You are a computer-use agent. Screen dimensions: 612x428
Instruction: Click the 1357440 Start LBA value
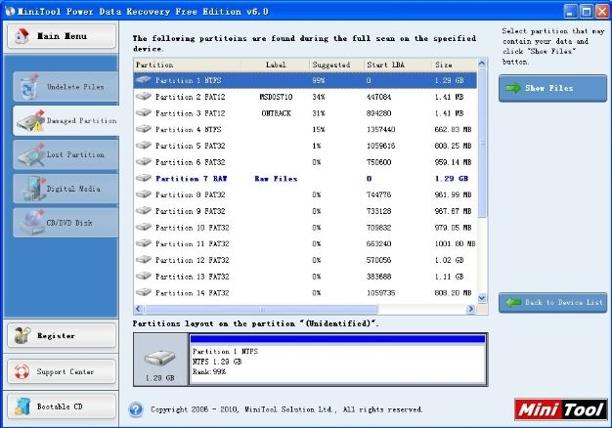(x=380, y=129)
